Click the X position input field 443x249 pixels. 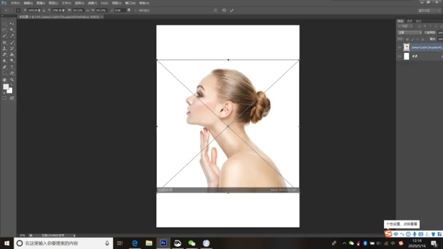point(33,10)
